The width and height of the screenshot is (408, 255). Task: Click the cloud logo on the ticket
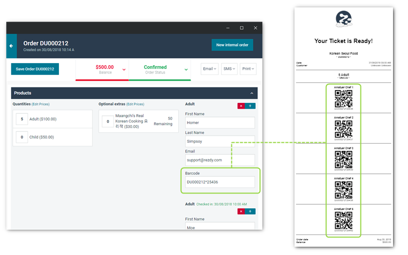pyautogui.click(x=344, y=19)
